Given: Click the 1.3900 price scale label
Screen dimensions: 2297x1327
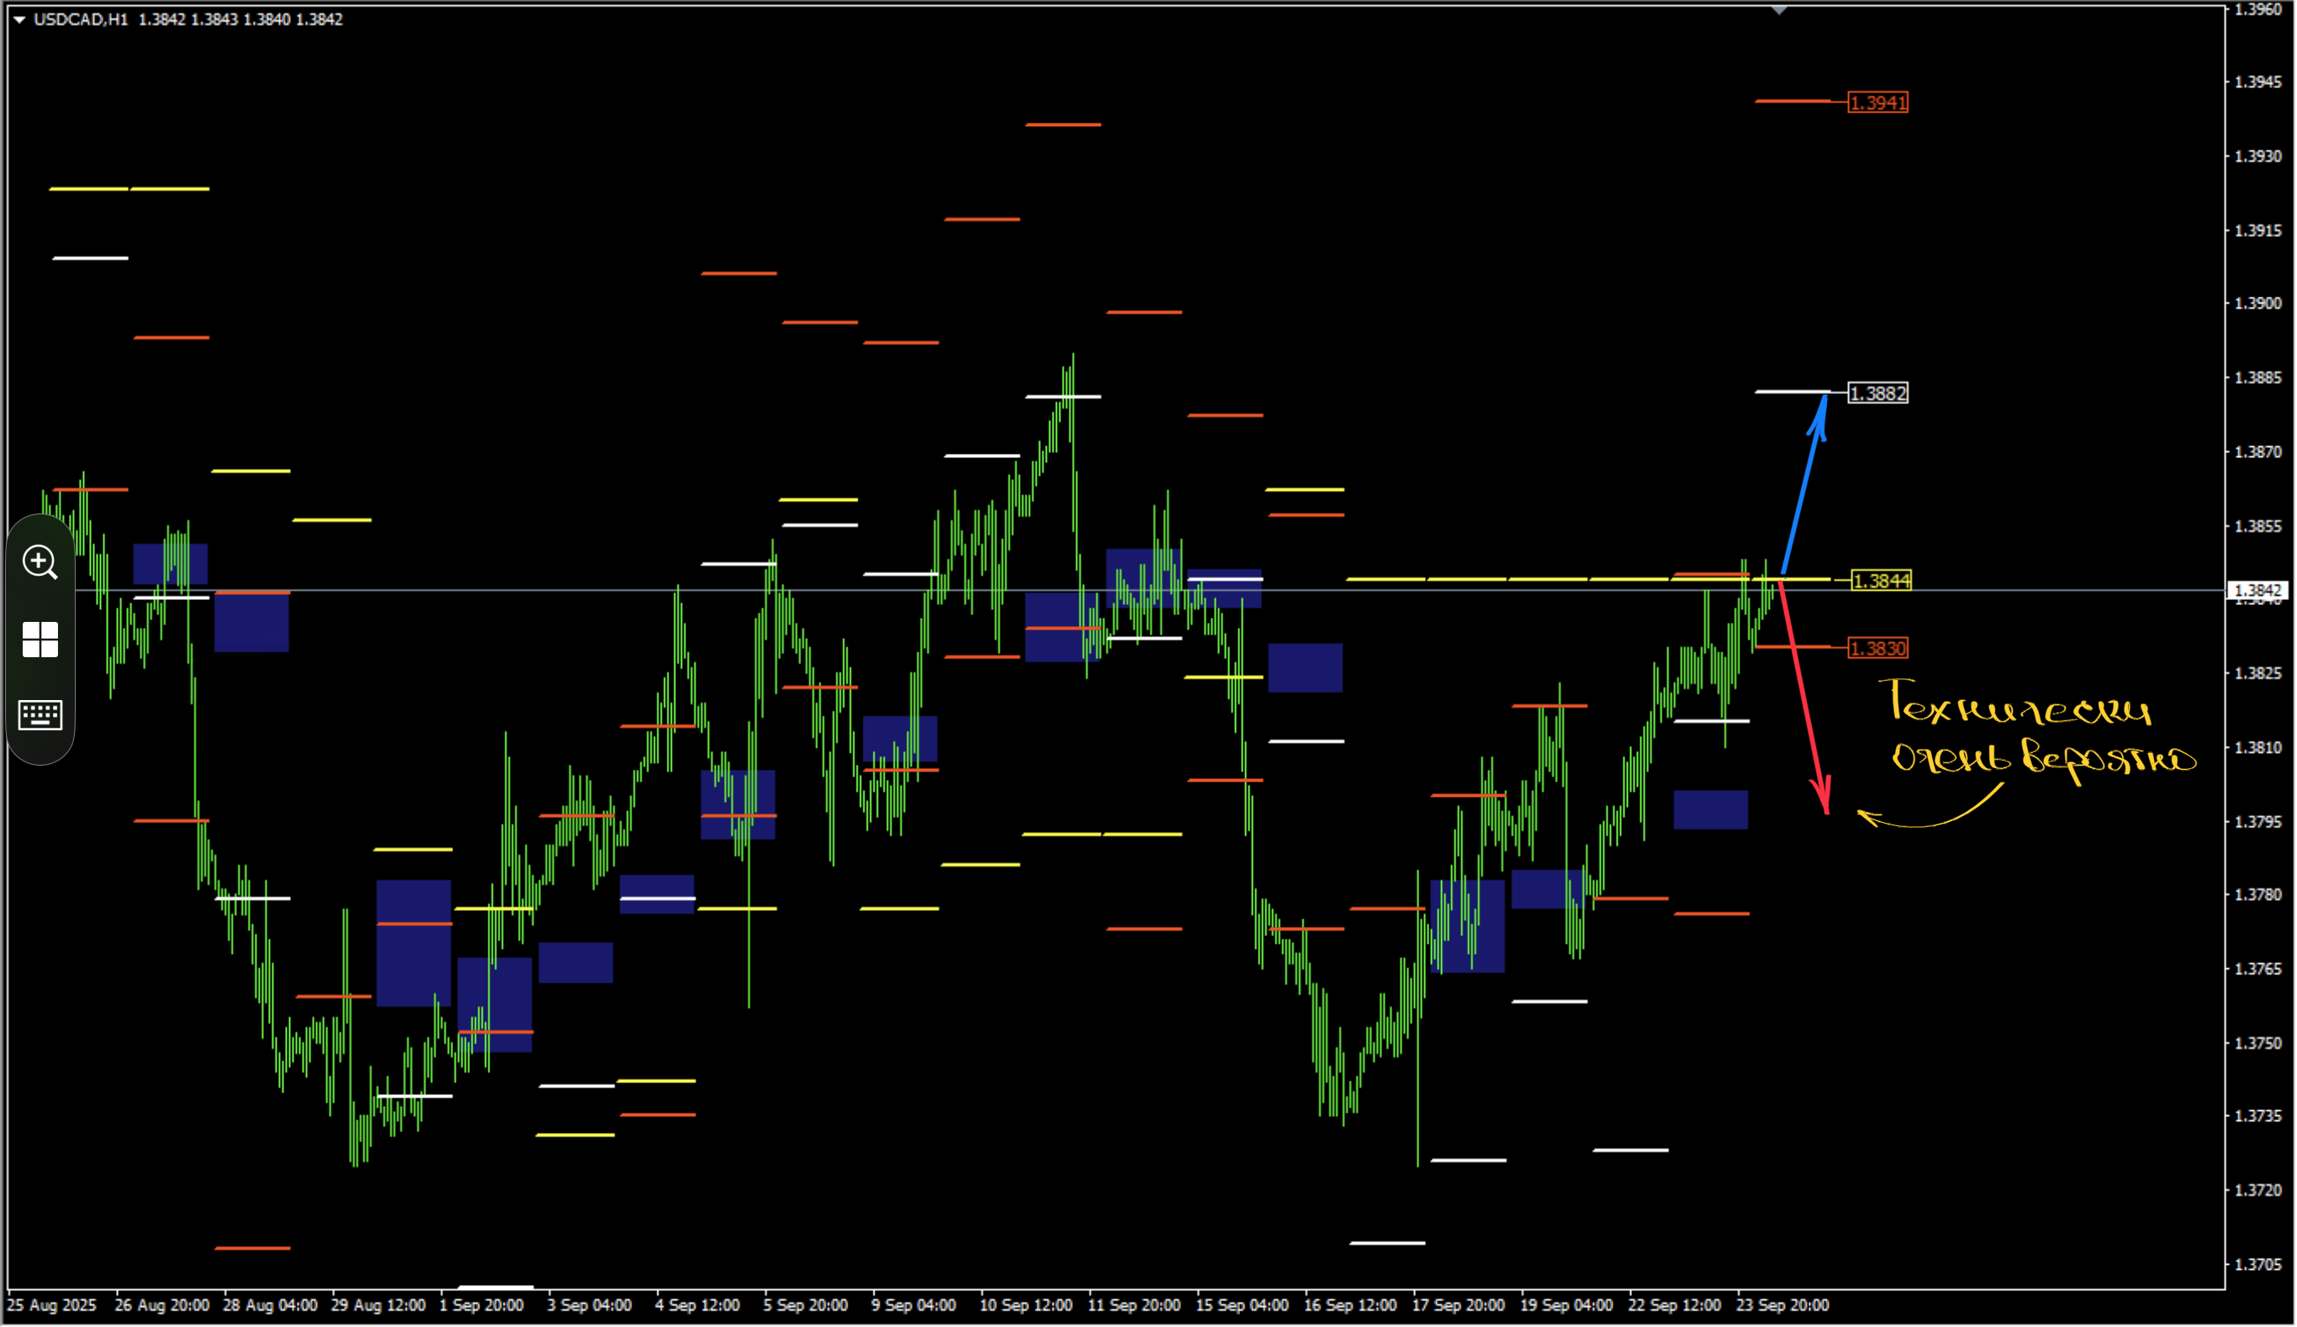Looking at the screenshot, I should point(2258,303).
